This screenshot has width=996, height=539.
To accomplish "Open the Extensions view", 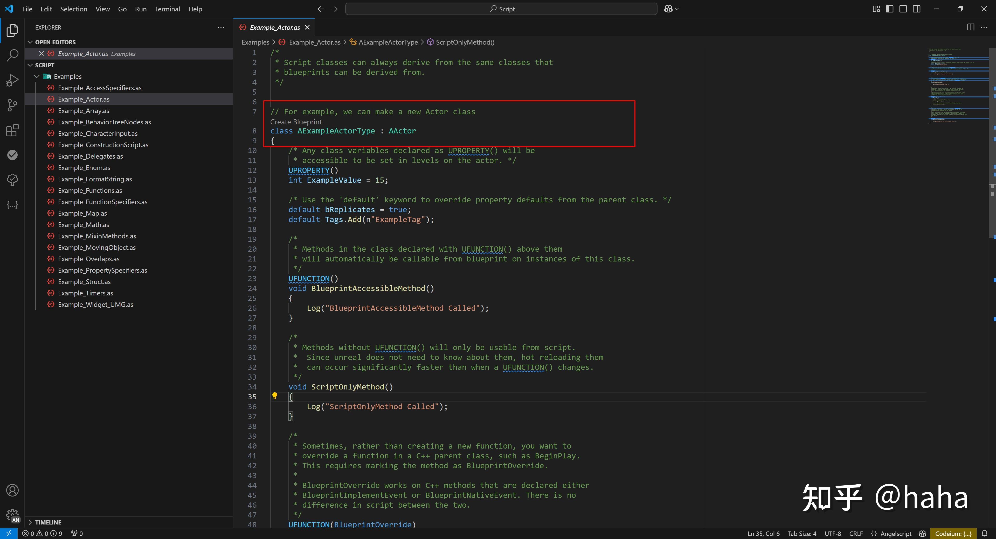I will 12,130.
